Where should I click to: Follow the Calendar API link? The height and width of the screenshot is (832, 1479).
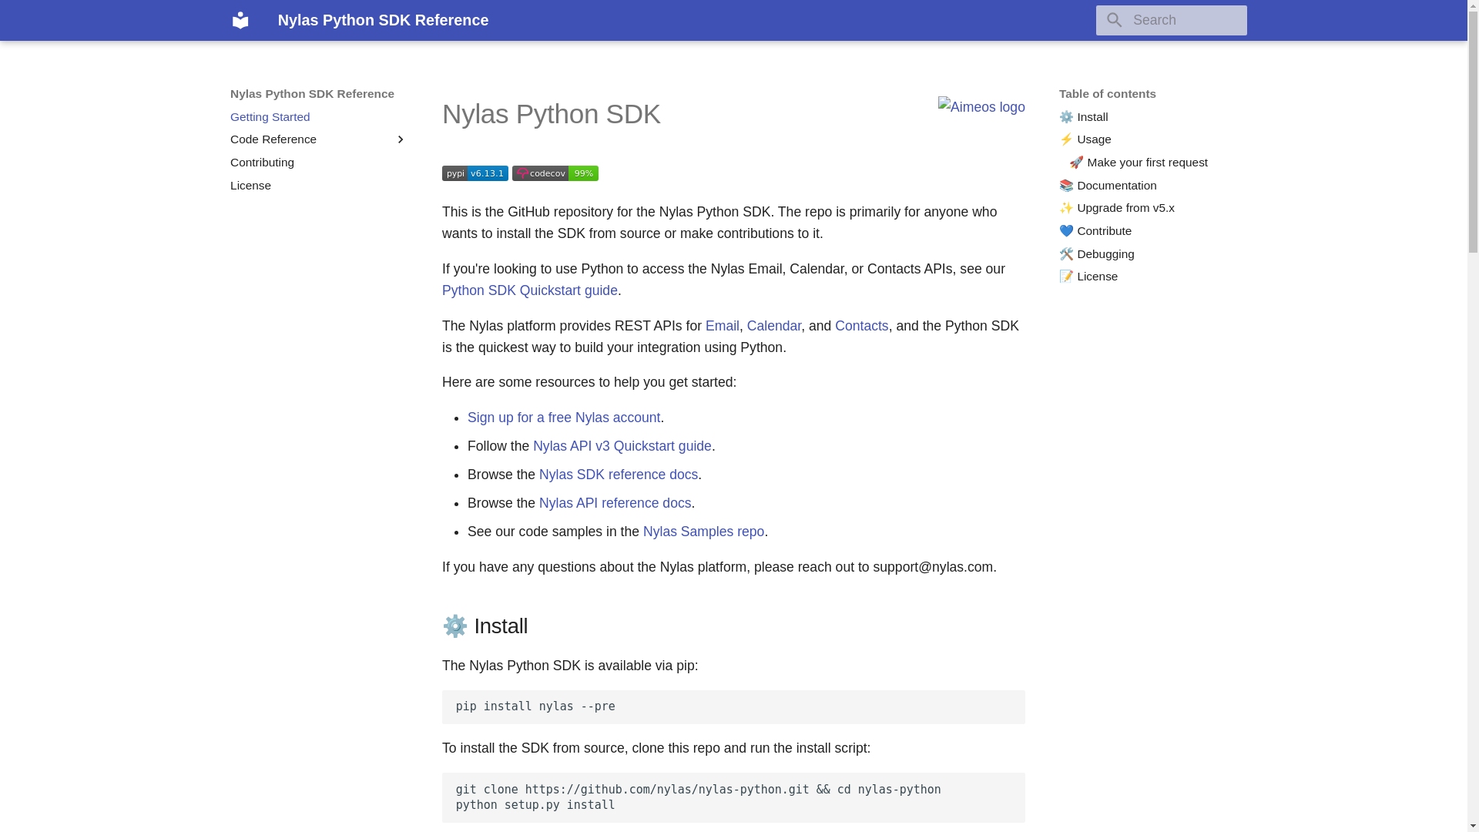[773, 326]
